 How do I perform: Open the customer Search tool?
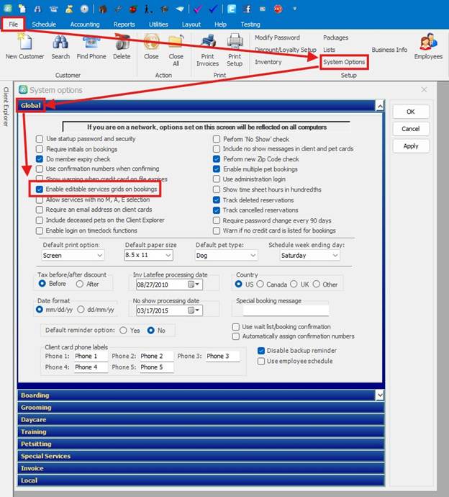[60, 43]
